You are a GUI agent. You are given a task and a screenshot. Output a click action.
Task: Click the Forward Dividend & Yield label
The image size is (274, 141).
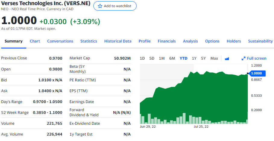(x=84, y=112)
